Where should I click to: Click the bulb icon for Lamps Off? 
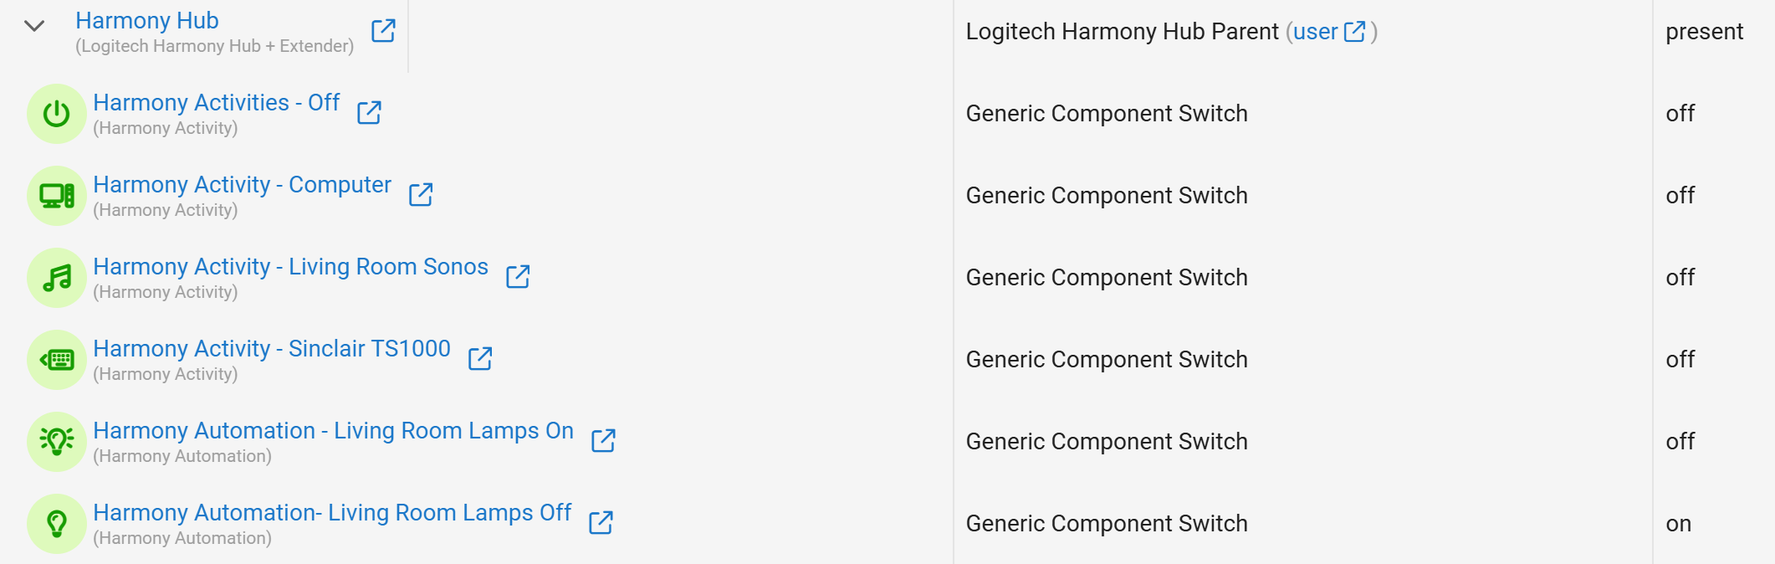coord(57,524)
